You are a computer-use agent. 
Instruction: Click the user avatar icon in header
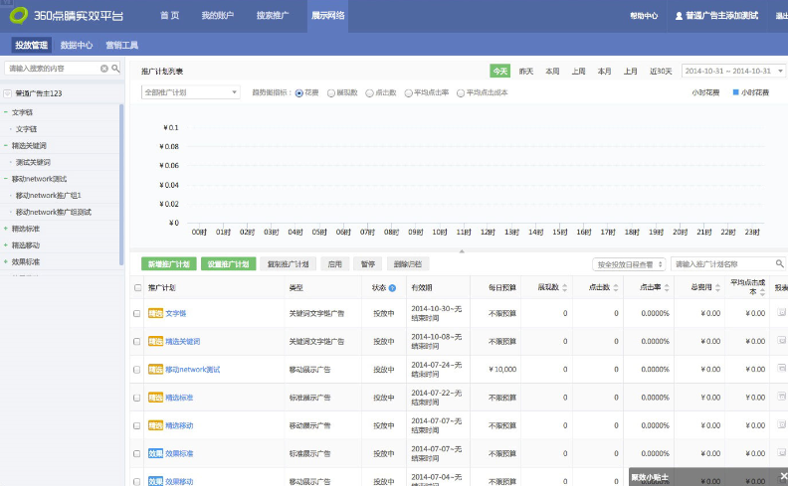click(x=679, y=16)
